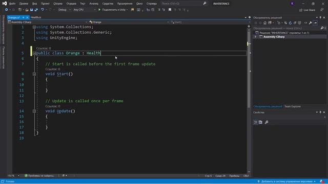Click the search magnifier in the title bar
328x184 pixels.
(x=204, y=4)
